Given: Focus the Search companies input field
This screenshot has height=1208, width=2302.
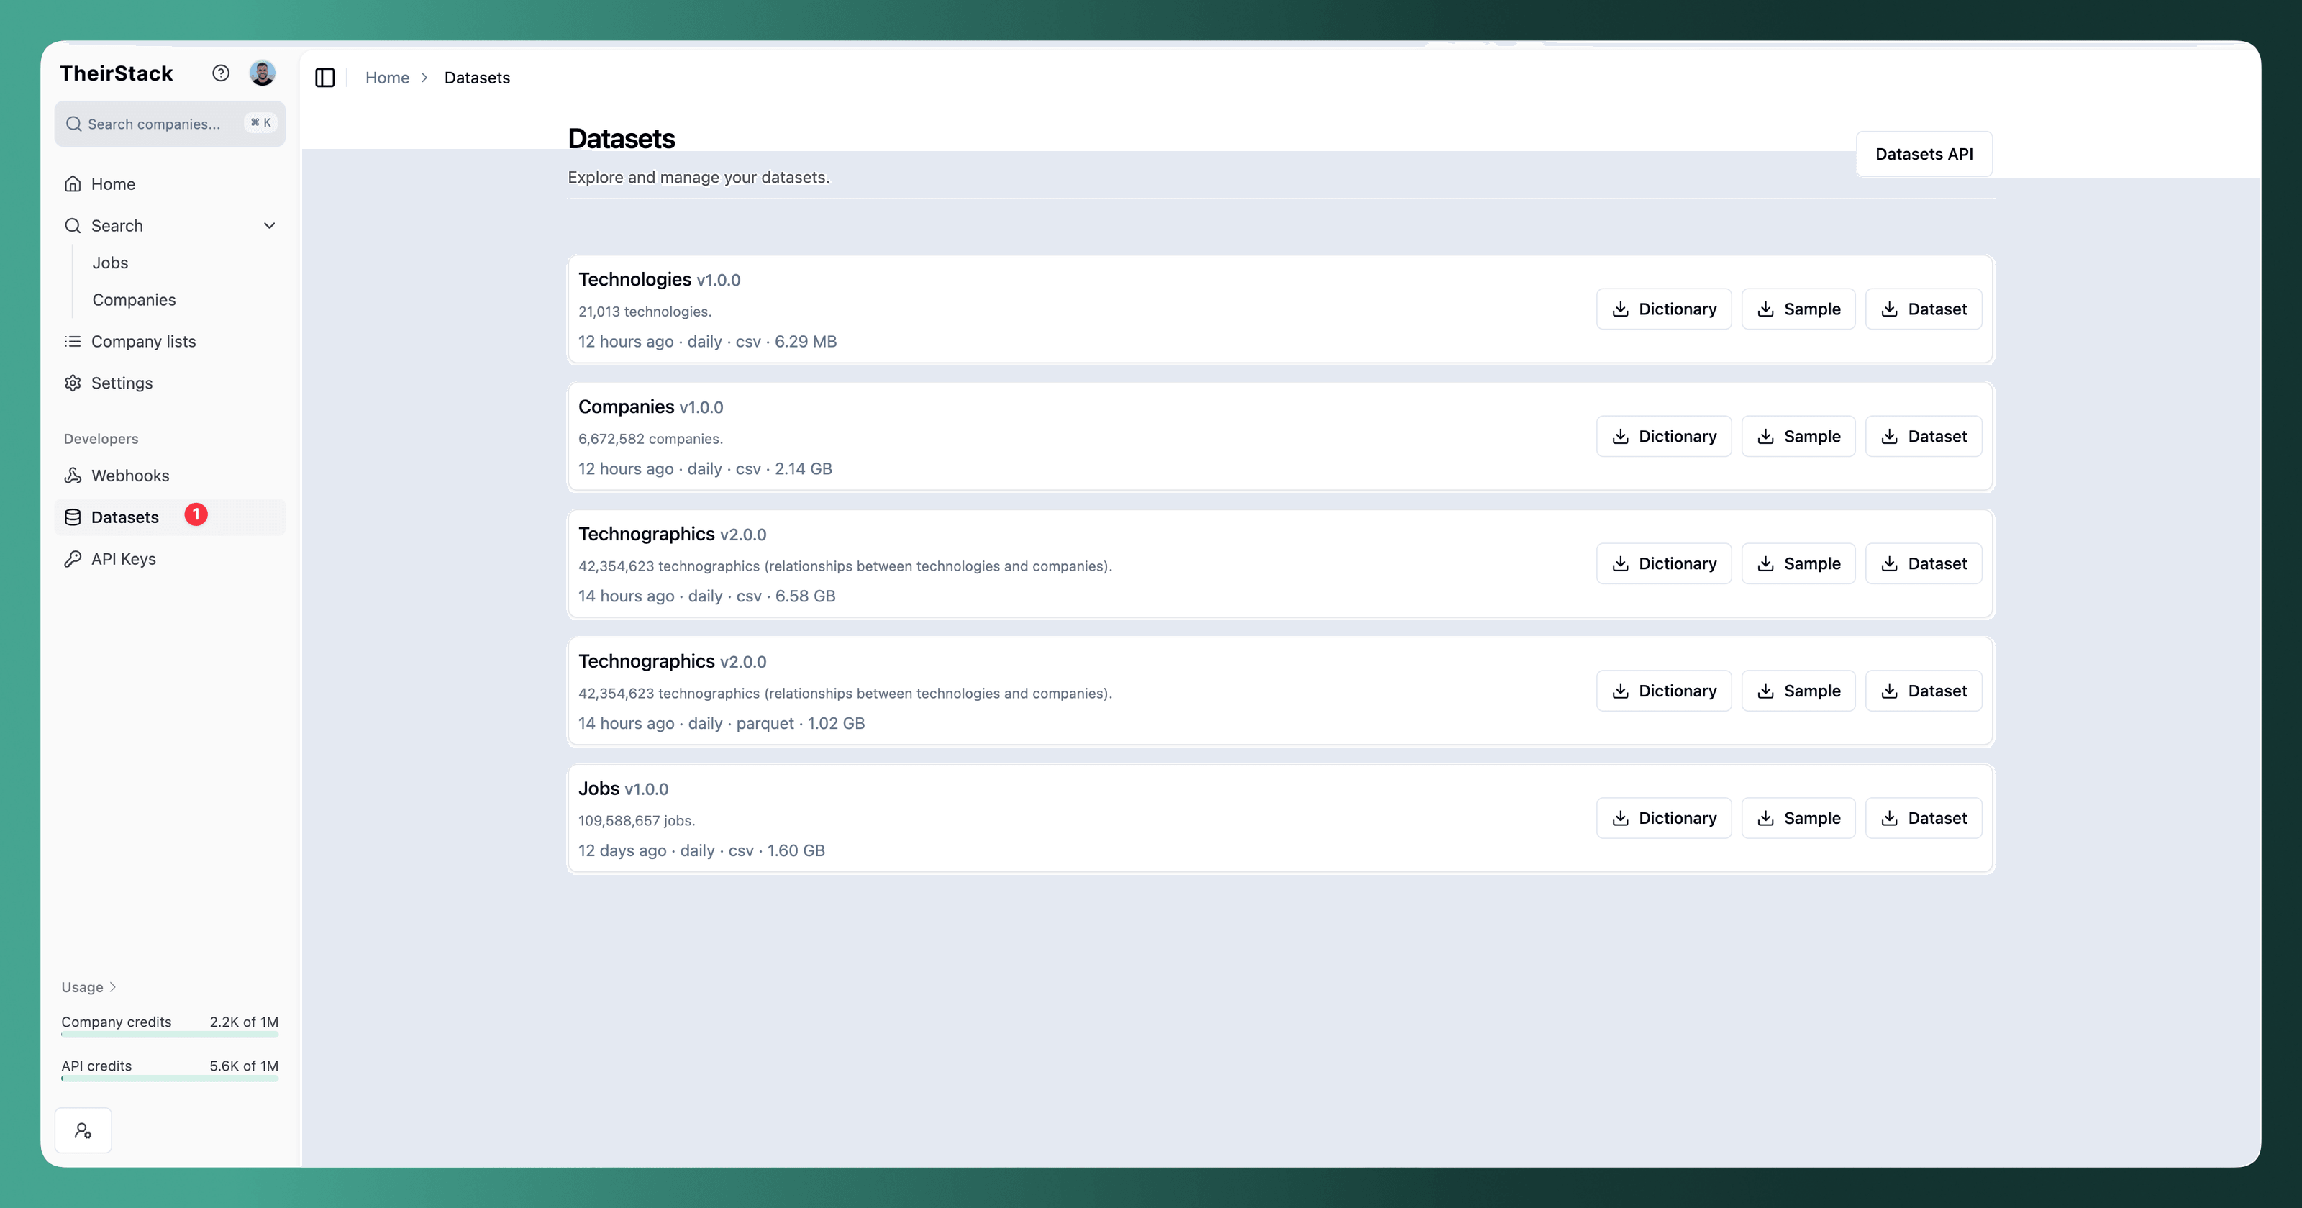Looking at the screenshot, I should point(154,124).
